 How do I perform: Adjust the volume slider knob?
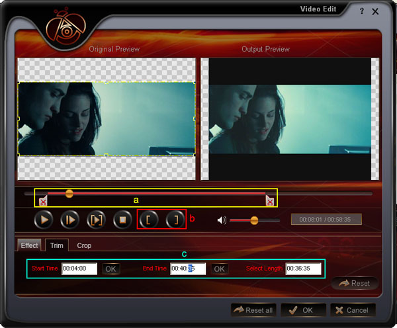click(x=254, y=220)
